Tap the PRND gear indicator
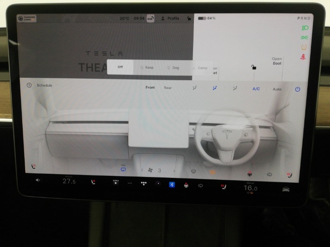This screenshot has height=247, width=330. pyautogui.click(x=304, y=18)
